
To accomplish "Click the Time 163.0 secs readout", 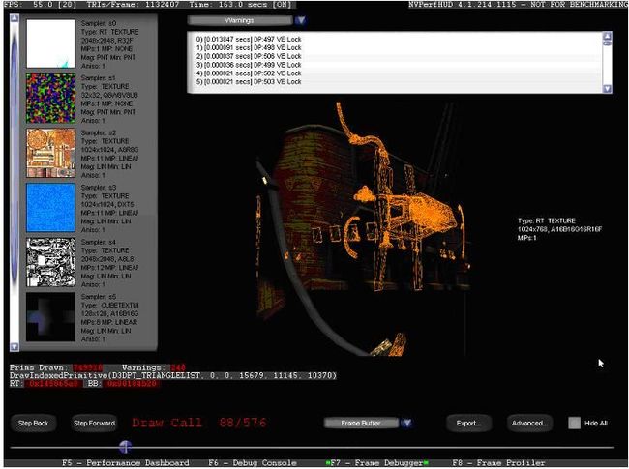I will coord(241,5).
